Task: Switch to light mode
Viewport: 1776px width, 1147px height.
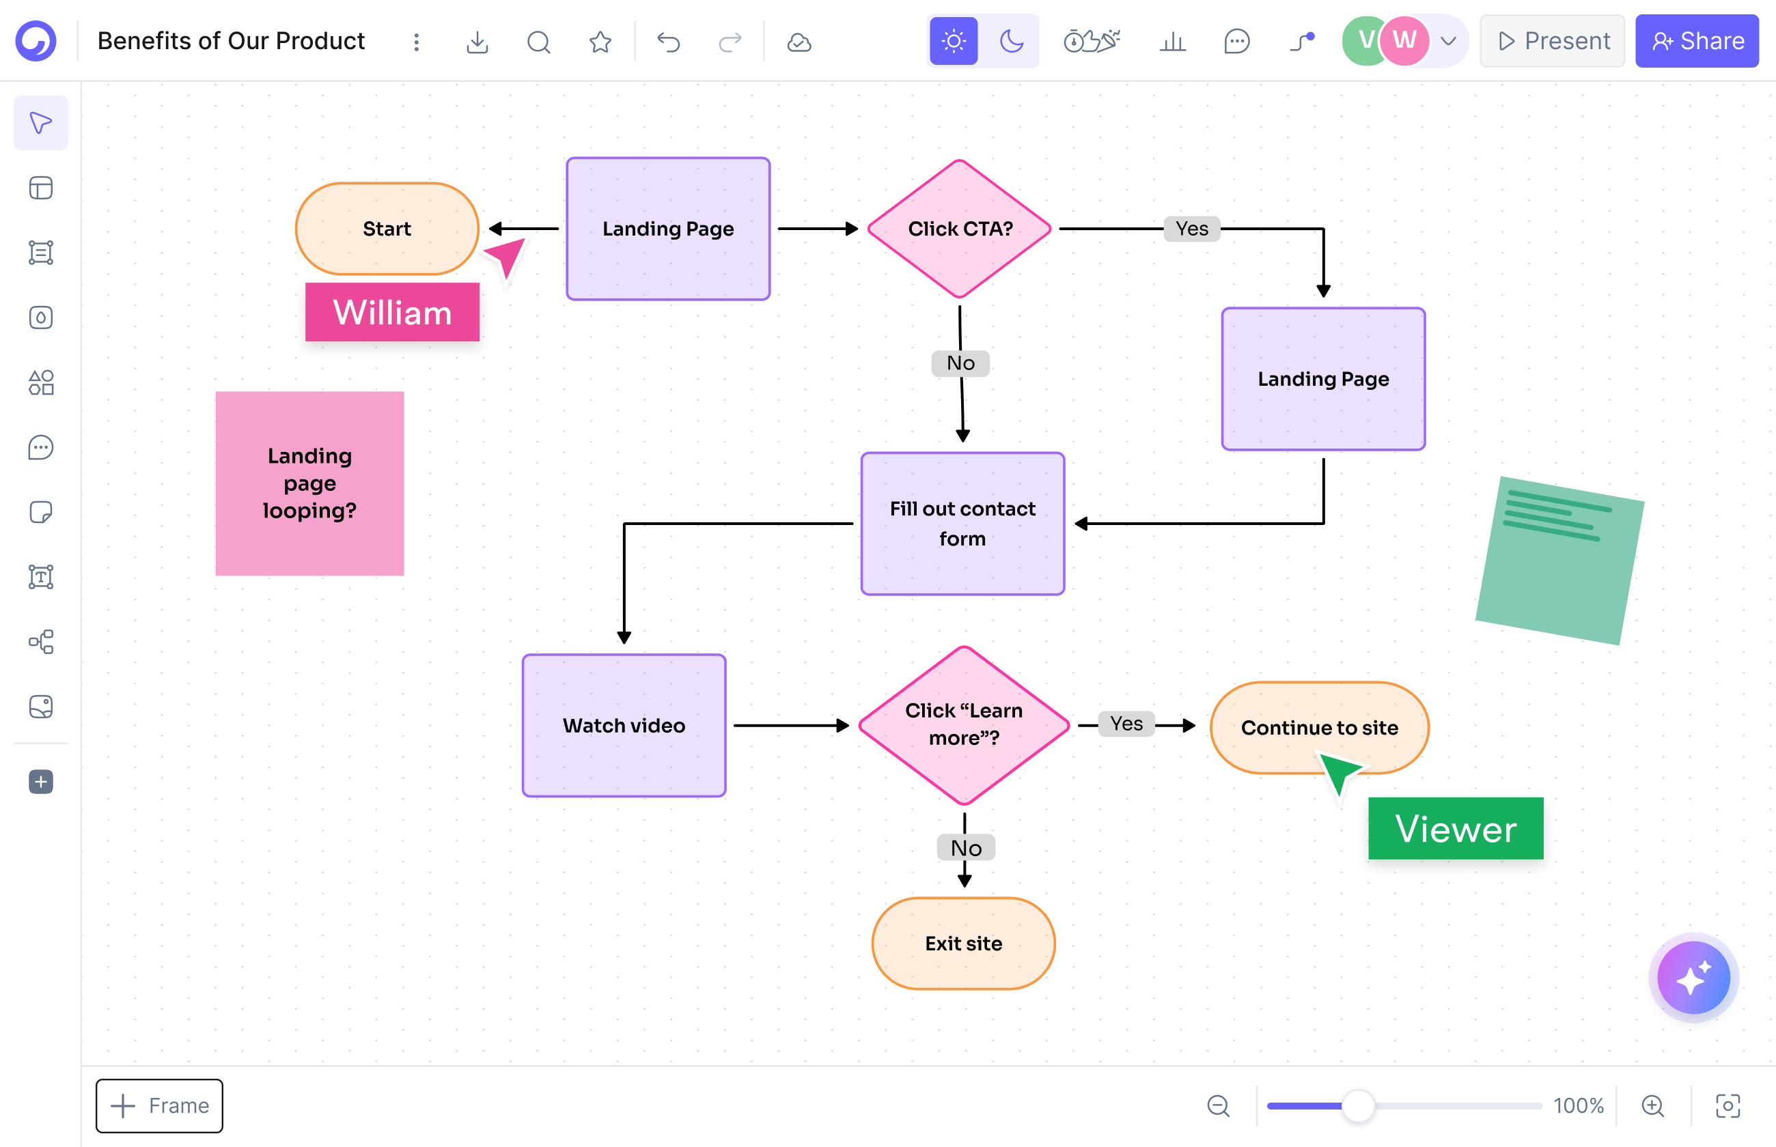Action: pyautogui.click(x=954, y=41)
